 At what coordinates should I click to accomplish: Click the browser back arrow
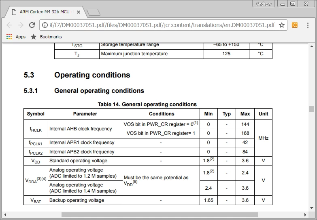click(x=9, y=25)
